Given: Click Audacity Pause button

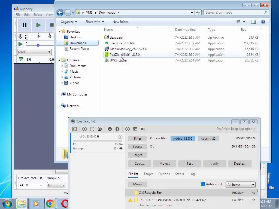Looking at the screenshot, I should pyautogui.click(x=25, y=25).
